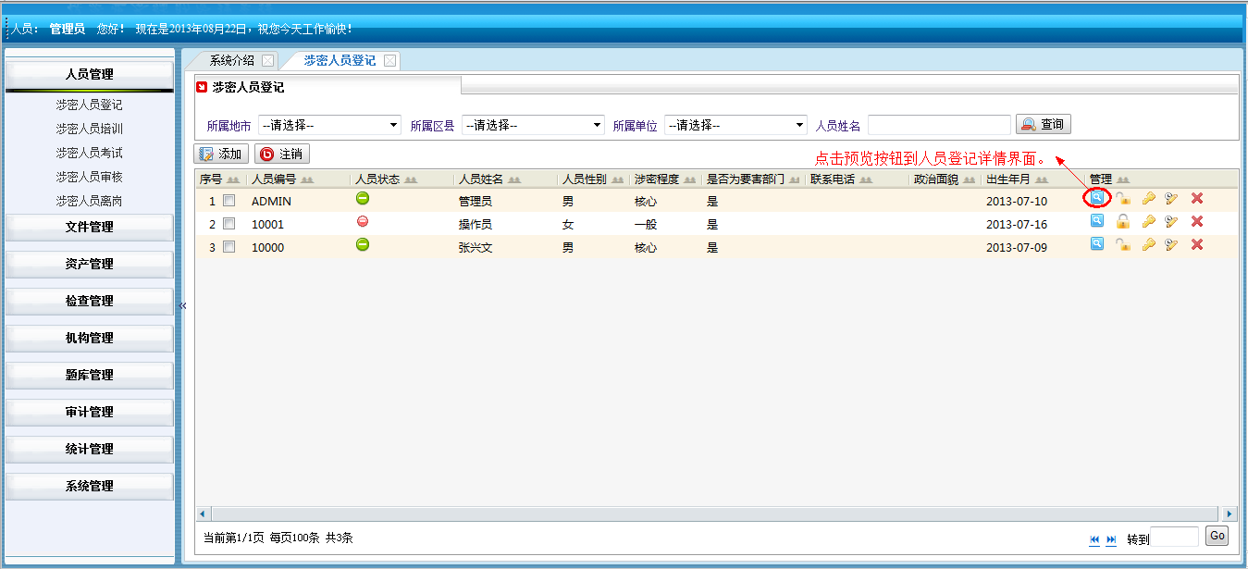Open the 所属地市 dropdown

tap(329, 125)
